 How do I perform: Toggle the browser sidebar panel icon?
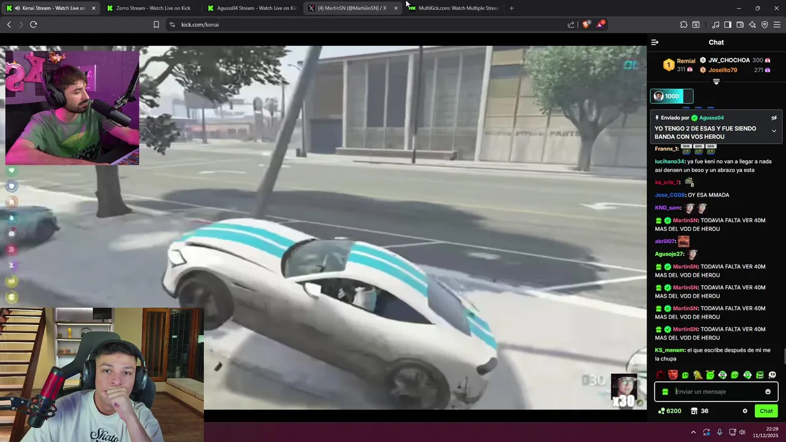pos(728,25)
